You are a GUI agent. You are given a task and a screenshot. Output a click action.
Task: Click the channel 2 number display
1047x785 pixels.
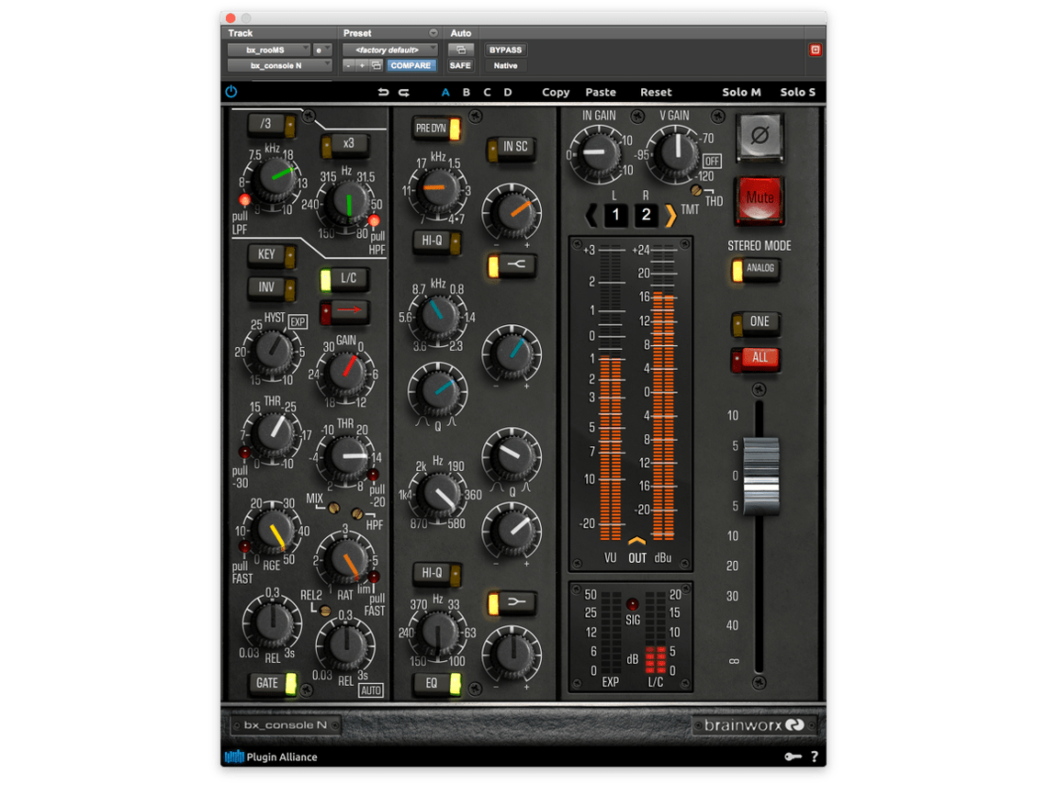pyautogui.click(x=647, y=215)
